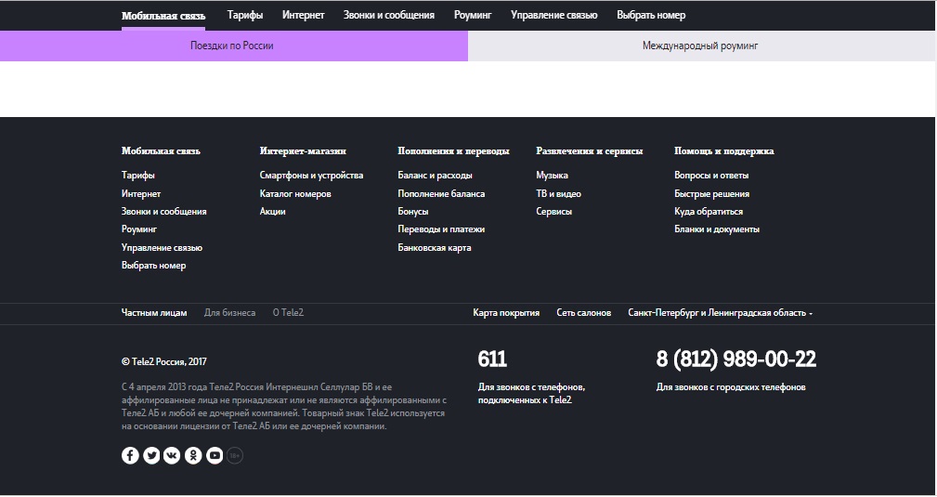
Task: Open Пополнение баланса link
Action: [x=442, y=194]
